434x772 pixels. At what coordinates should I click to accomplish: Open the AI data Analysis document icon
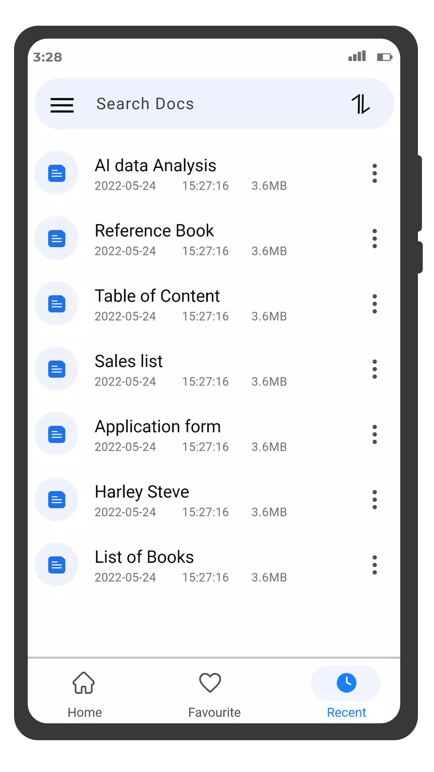[57, 173]
